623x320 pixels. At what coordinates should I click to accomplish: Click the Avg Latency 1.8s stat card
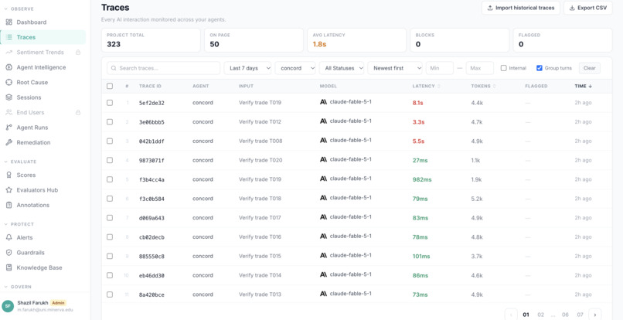(357, 40)
